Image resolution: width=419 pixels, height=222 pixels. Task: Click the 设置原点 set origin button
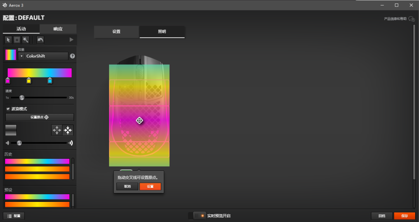click(x=40, y=117)
